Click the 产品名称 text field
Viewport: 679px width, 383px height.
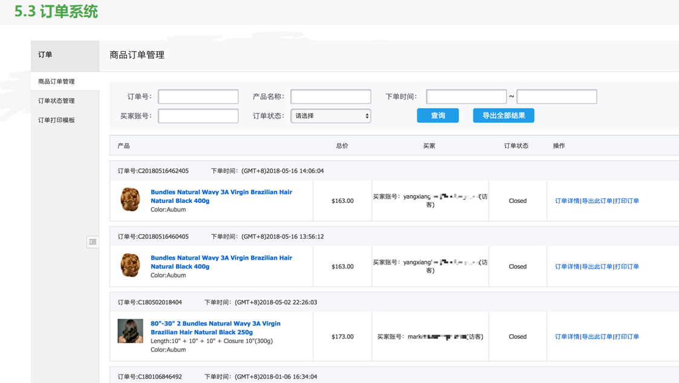330,97
